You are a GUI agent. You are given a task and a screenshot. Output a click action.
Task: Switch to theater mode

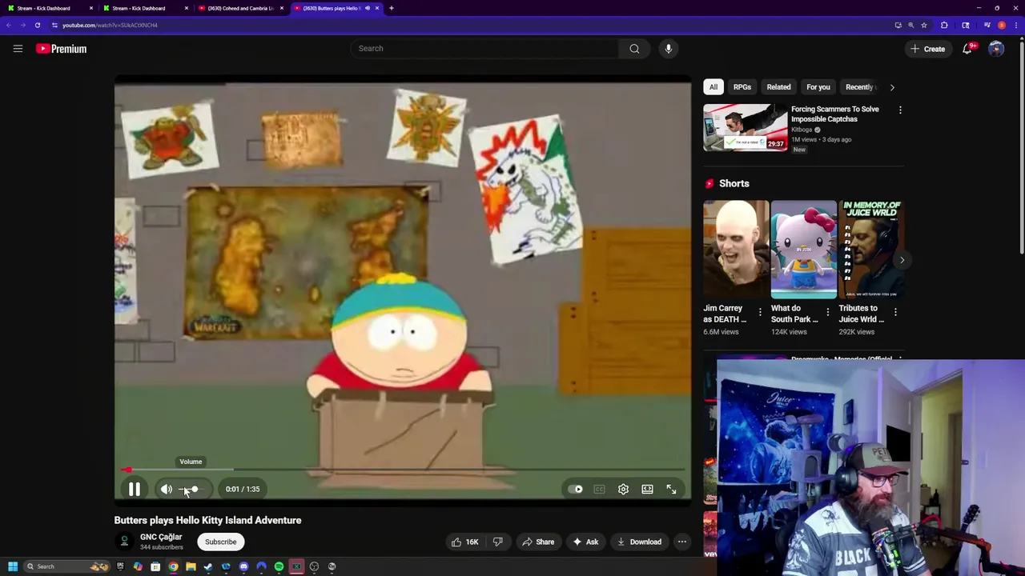[x=647, y=489]
